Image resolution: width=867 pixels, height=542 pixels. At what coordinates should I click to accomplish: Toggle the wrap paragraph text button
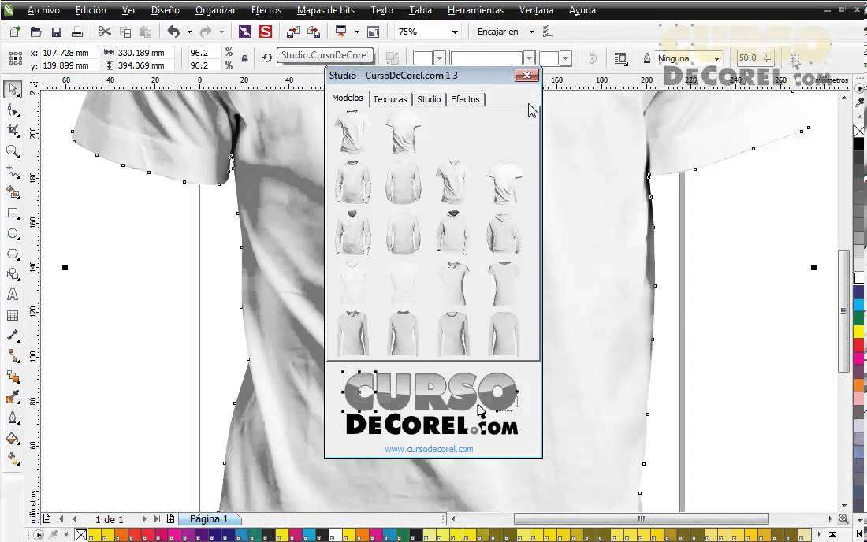[621, 58]
